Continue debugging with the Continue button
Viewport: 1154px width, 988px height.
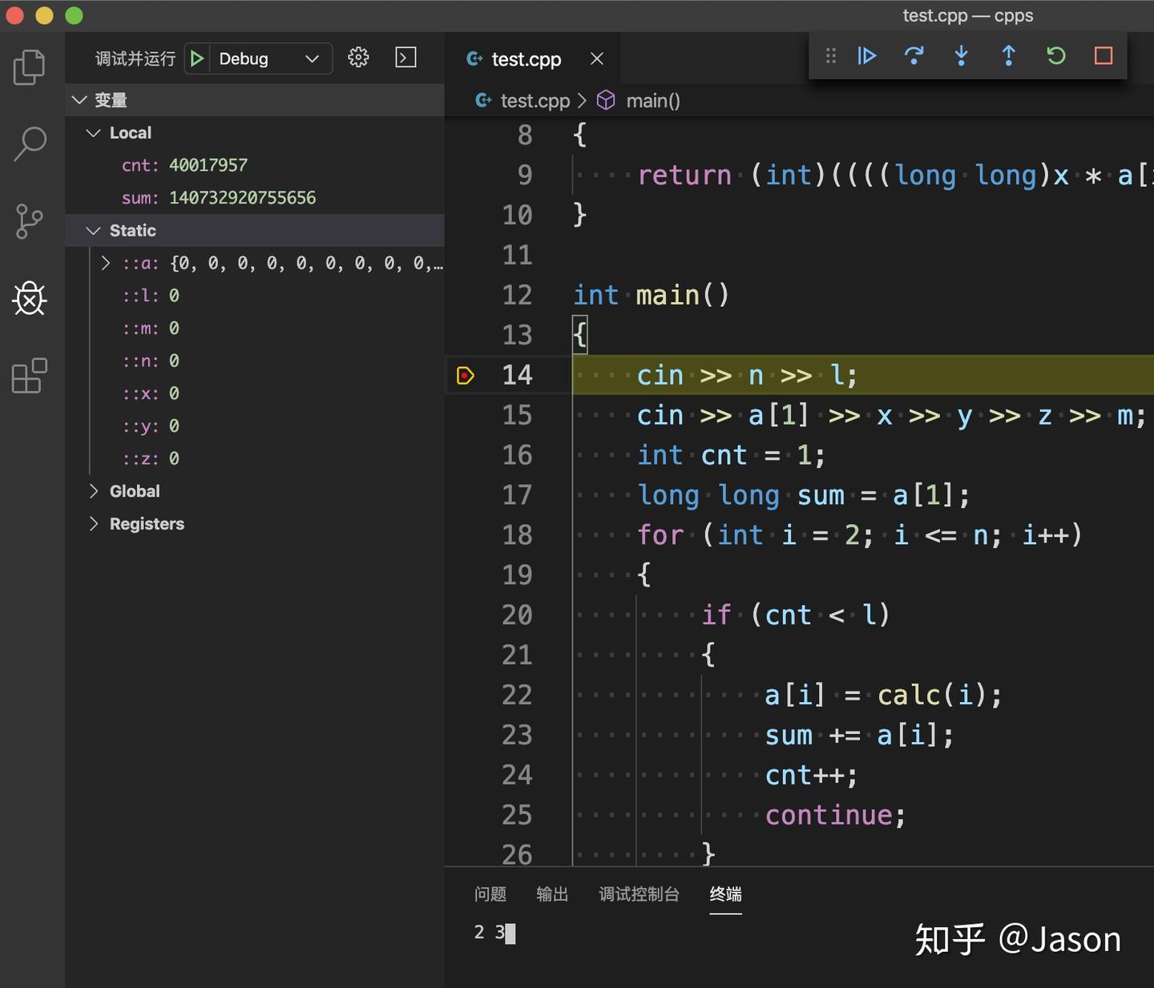point(867,55)
